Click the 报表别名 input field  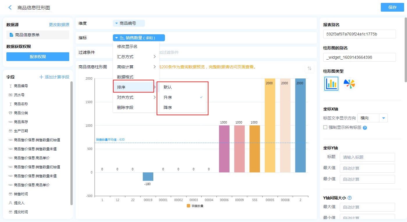359,34
